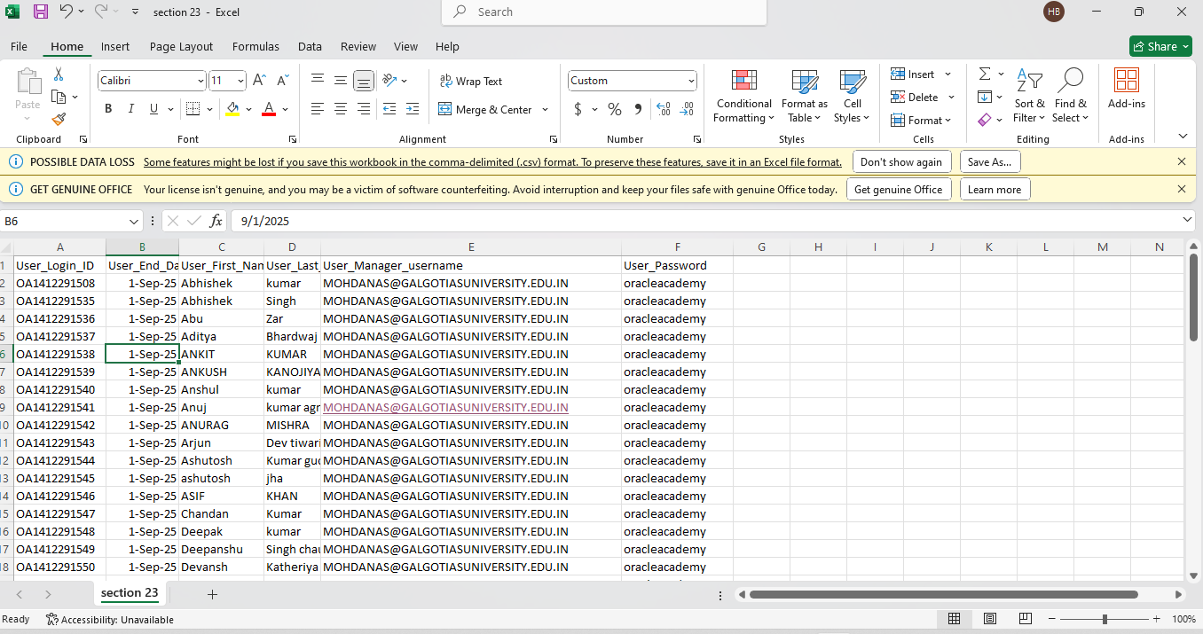The height and width of the screenshot is (634, 1203).
Task: Click the Save As... button
Action: click(x=990, y=162)
